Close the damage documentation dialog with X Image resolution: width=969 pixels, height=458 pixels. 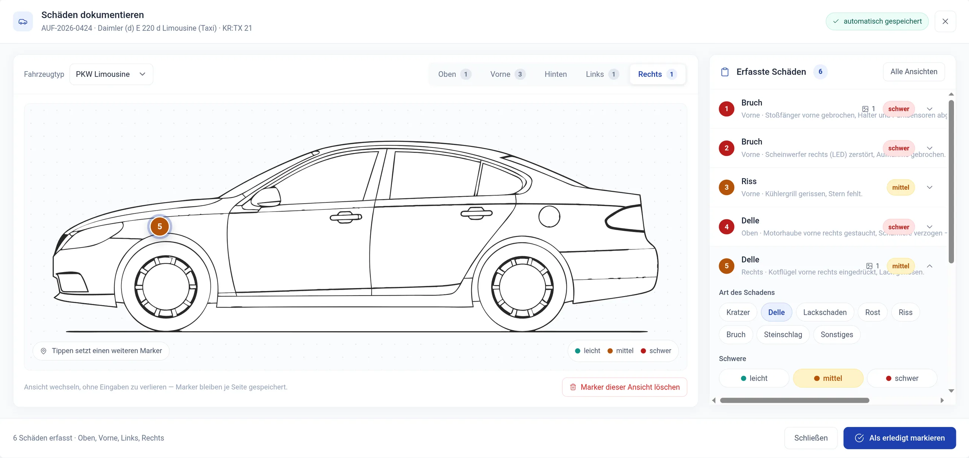(x=945, y=22)
